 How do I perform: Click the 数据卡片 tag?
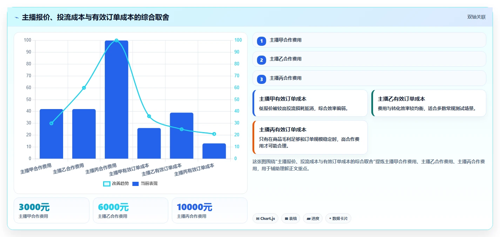(338, 218)
